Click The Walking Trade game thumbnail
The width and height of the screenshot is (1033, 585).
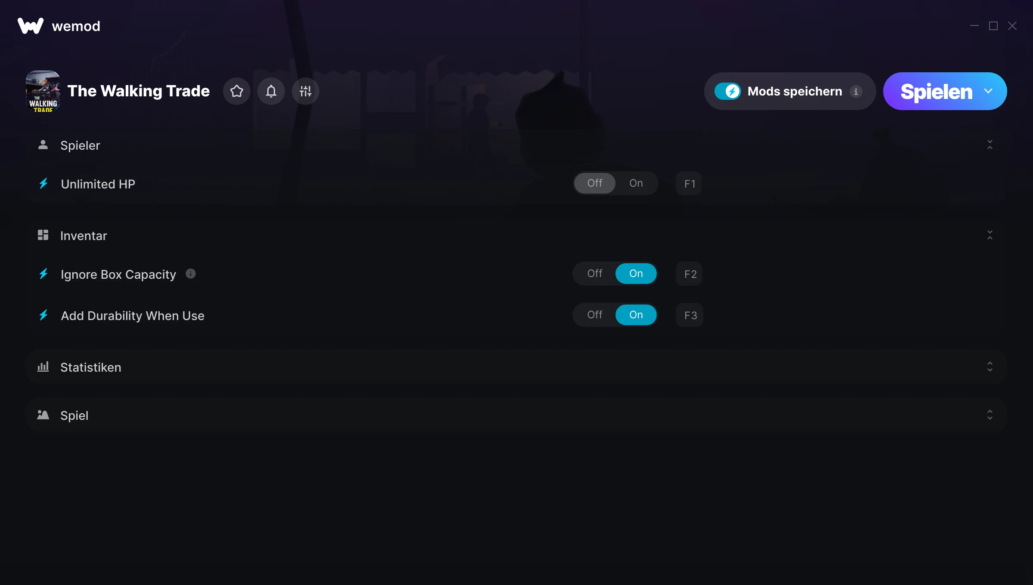(43, 91)
